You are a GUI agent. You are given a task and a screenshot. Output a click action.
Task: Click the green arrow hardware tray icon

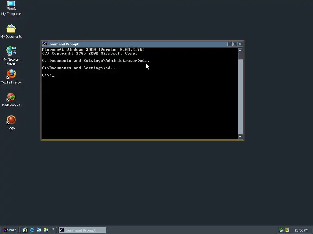(x=282, y=230)
